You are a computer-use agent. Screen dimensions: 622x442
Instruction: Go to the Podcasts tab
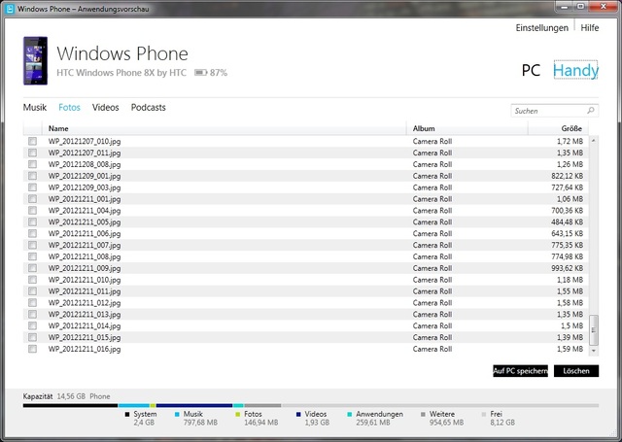pyautogui.click(x=149, y=108)
